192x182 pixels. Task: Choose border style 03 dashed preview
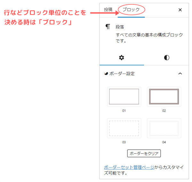(x=124, y=128)
